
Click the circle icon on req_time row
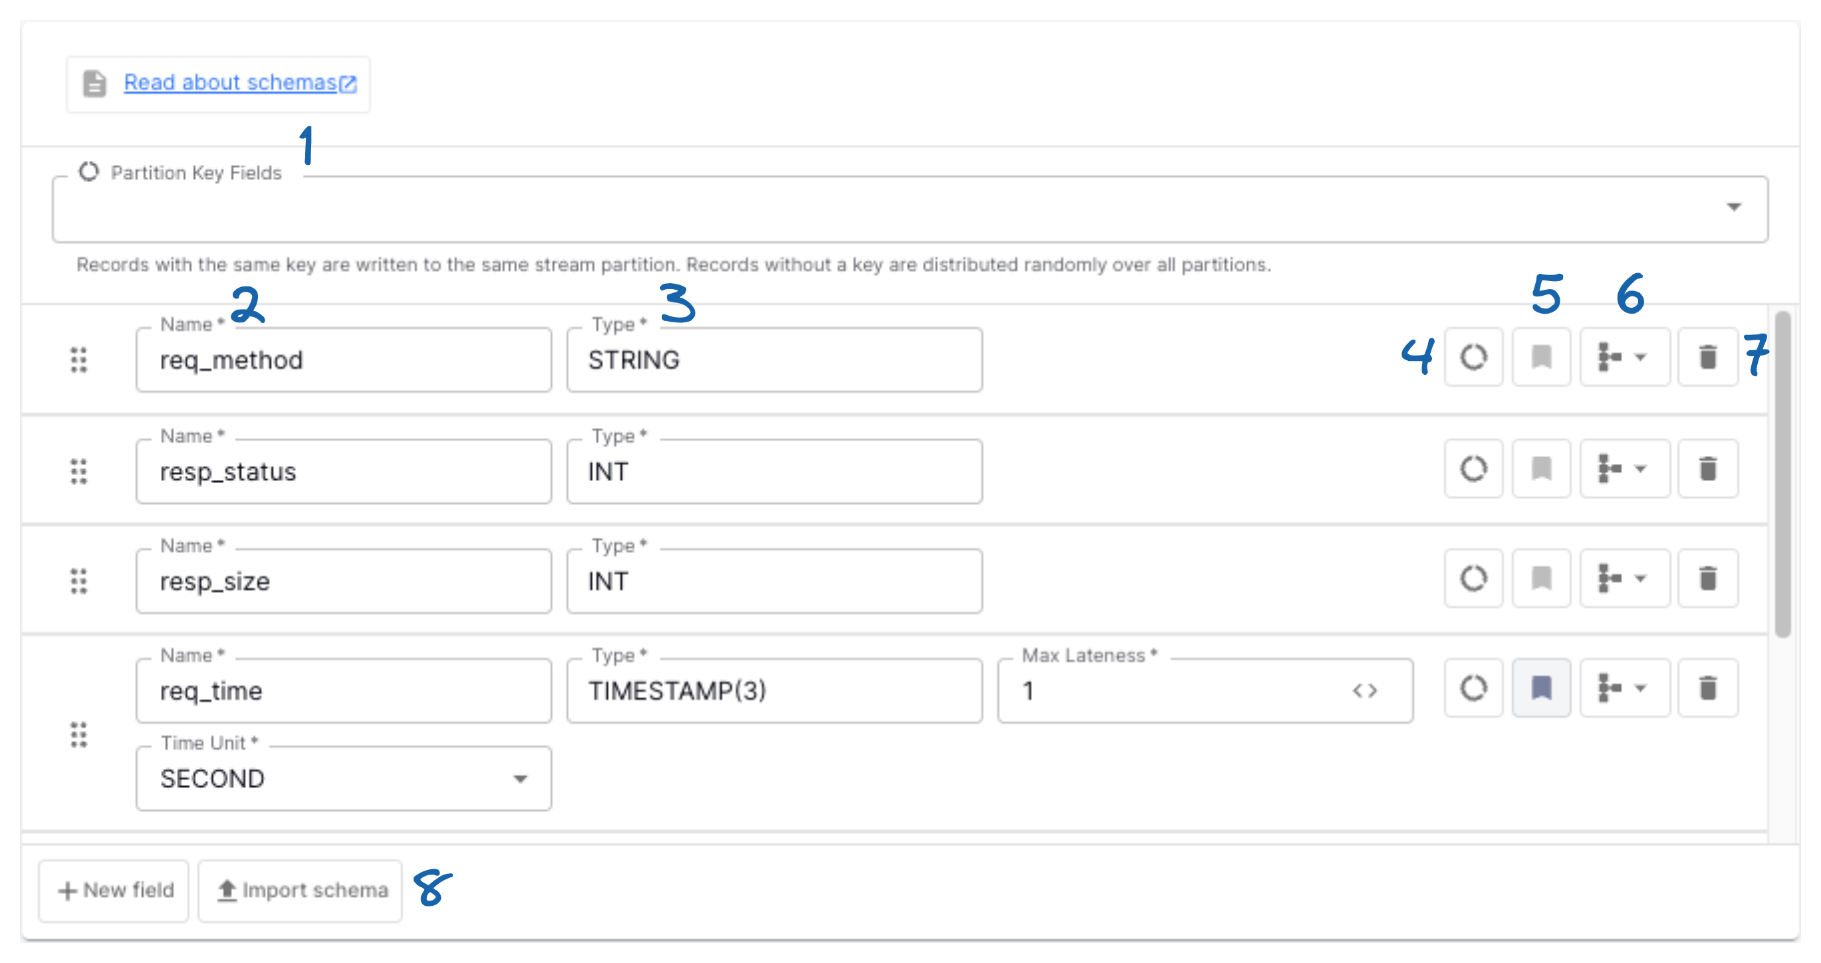[x=1473, y=688]
